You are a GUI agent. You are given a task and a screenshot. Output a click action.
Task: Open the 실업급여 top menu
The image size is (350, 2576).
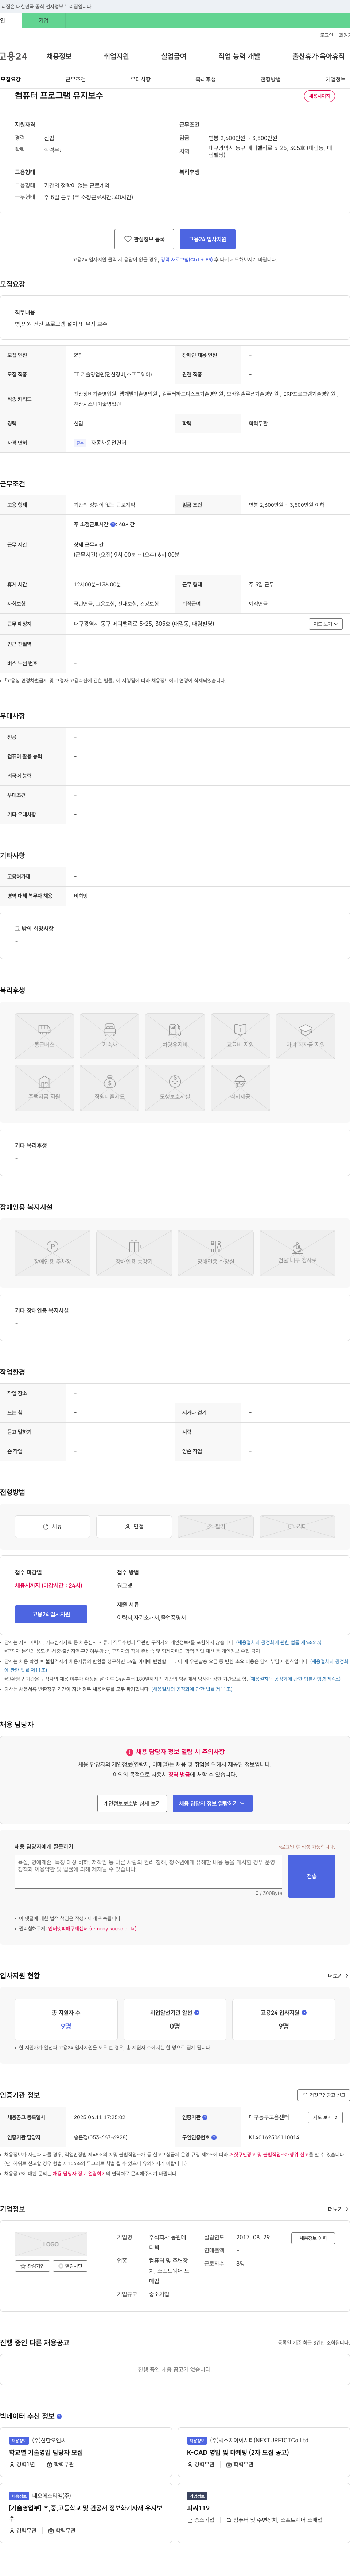(174, 56)
